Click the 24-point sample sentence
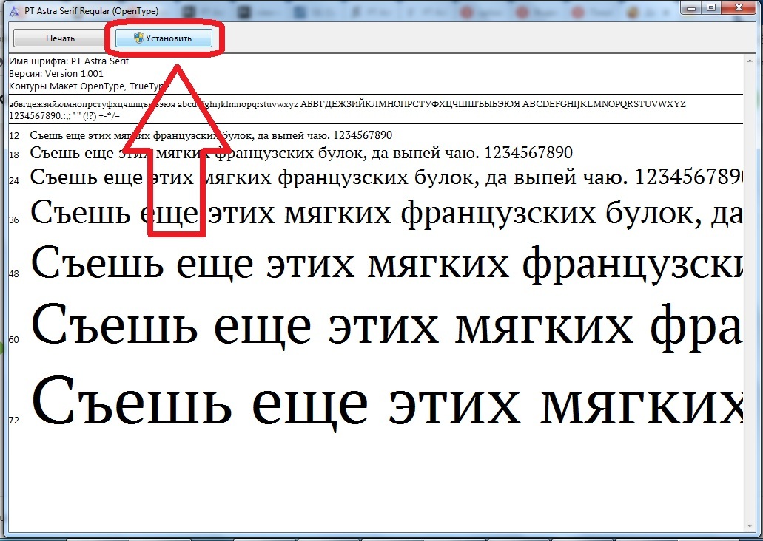763x541 pixels. [386, 177]
